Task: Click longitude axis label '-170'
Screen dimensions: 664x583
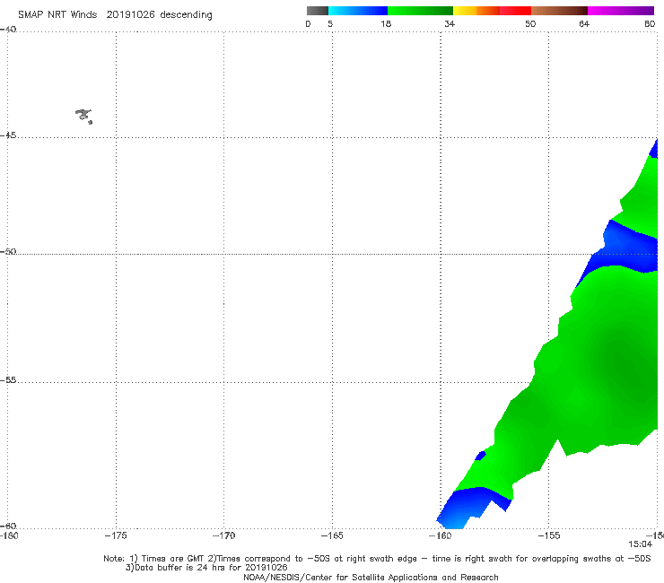Action: coord(223,535)
